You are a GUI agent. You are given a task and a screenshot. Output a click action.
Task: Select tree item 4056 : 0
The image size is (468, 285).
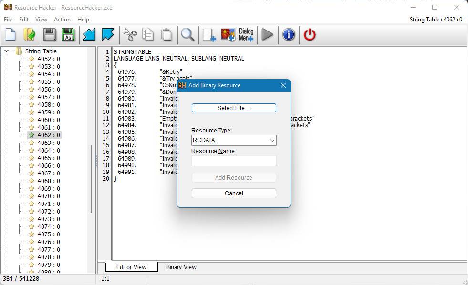point(49,90)
